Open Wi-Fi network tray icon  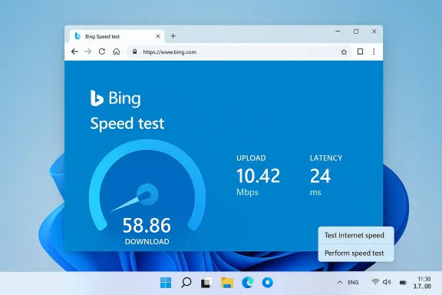click(x=375, y=282)
